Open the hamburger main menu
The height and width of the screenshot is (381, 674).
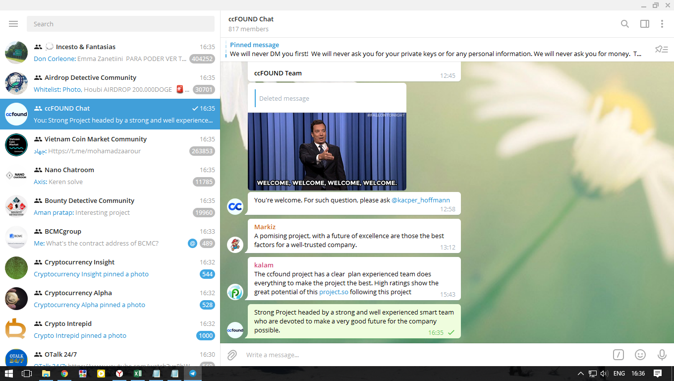point(13,24)
